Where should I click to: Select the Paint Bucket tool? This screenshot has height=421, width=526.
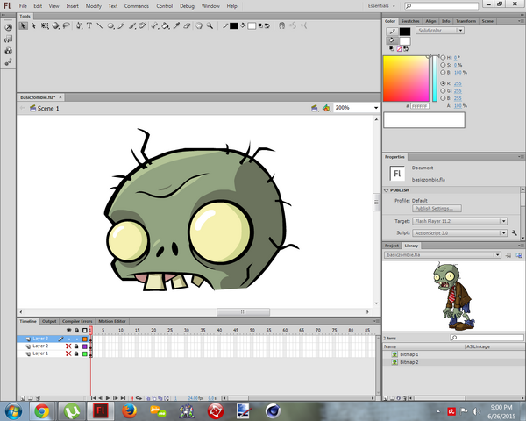coord(166,25)
